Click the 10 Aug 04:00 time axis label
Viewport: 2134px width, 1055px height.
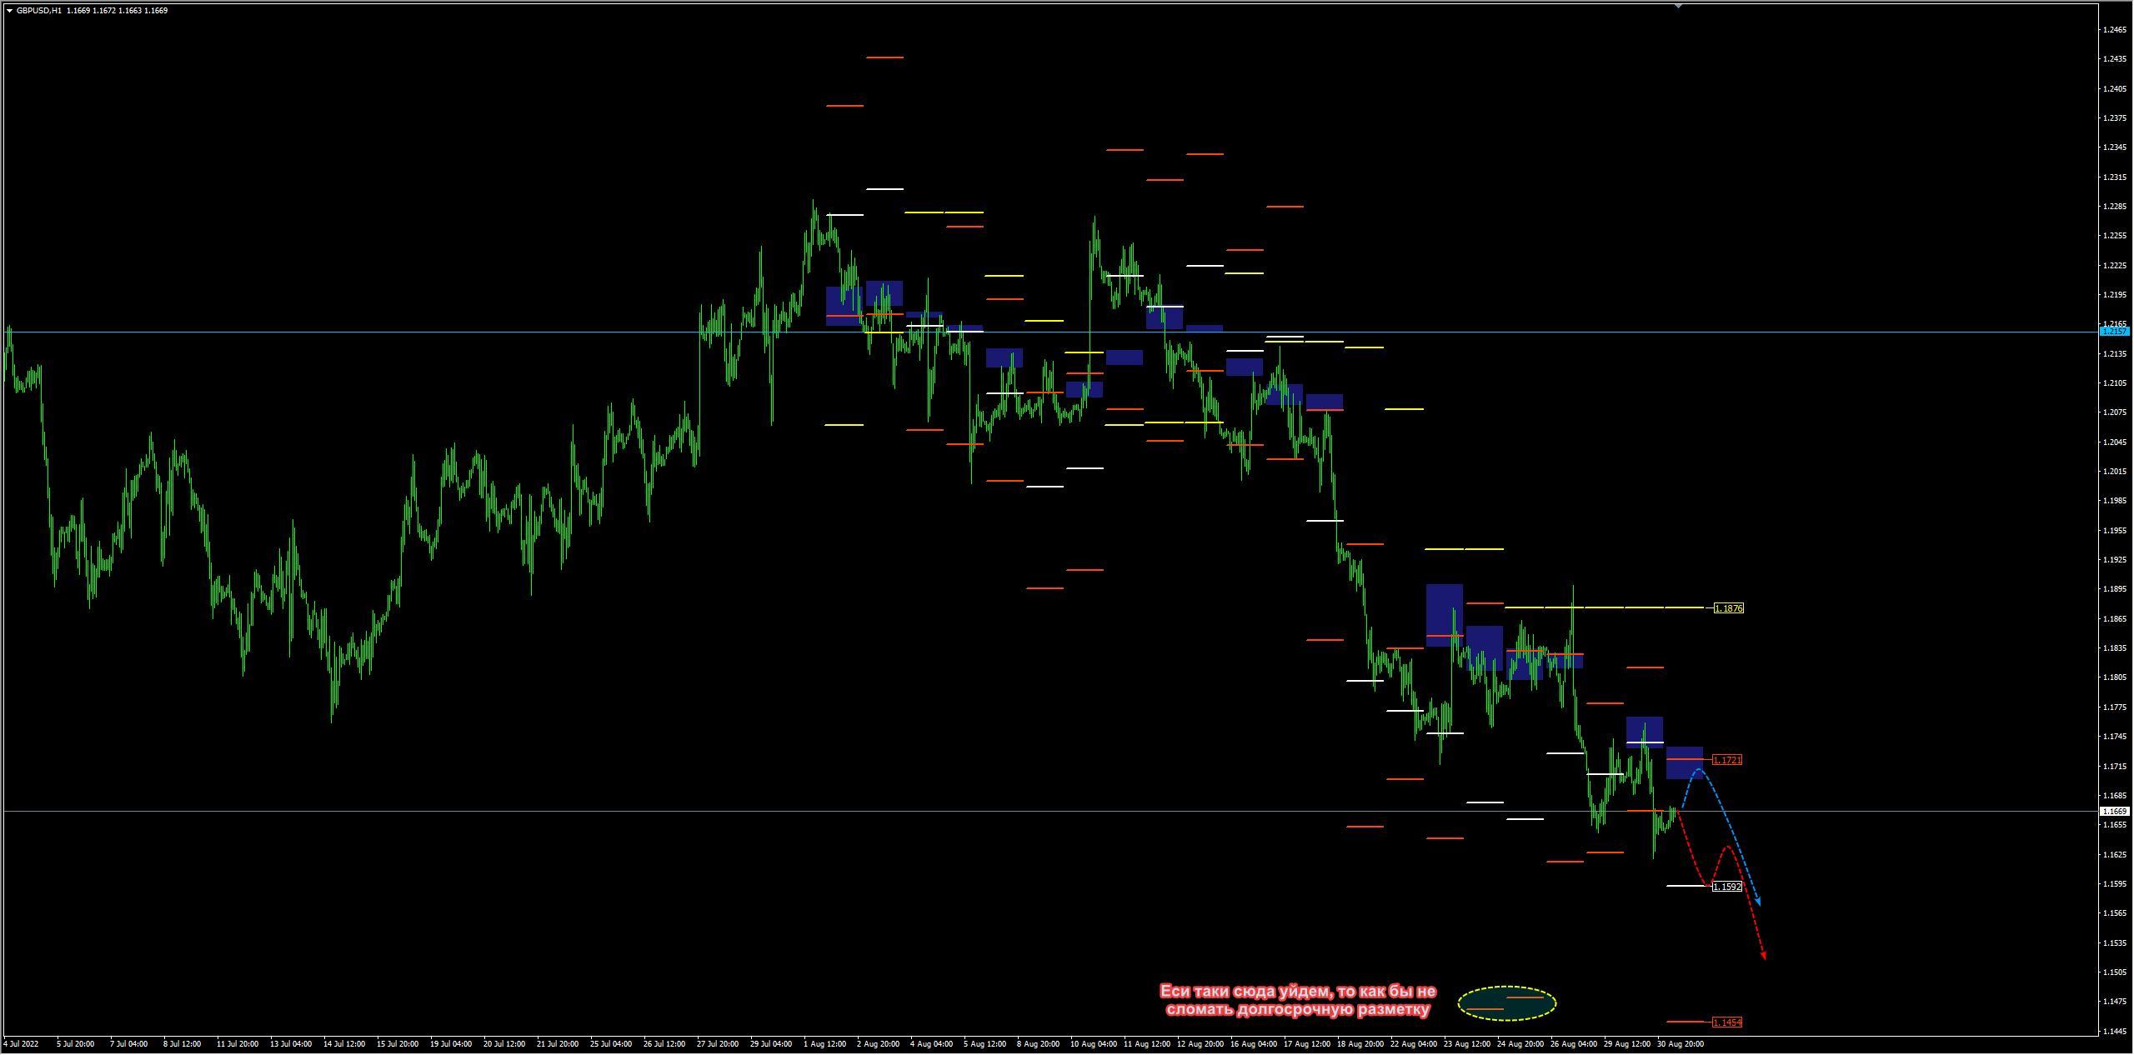(1094, 1044)
